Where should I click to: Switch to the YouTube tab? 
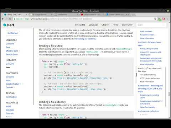[92, 15]
